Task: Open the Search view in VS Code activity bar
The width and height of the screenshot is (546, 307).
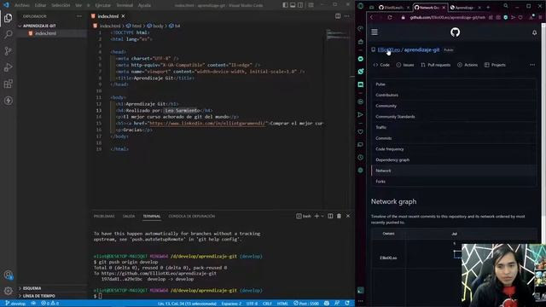Action: 8,34
